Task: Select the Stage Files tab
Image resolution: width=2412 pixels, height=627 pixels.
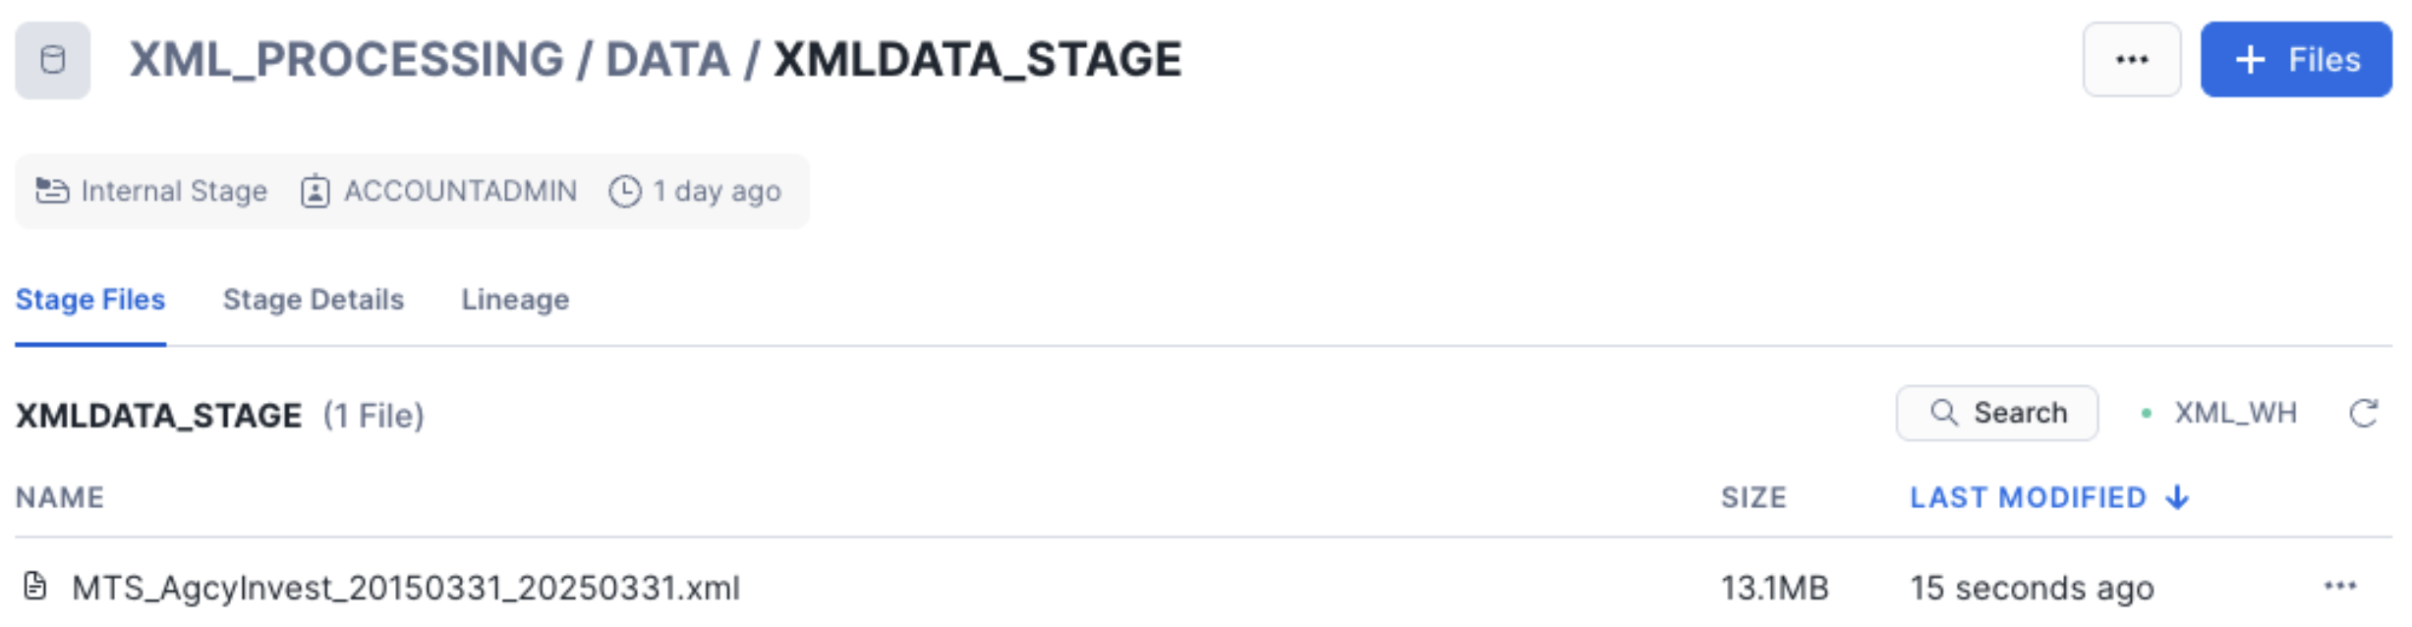Action: 90,300
